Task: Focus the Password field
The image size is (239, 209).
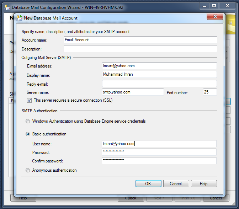Action: pyautogui.click(x=159, y=152)
